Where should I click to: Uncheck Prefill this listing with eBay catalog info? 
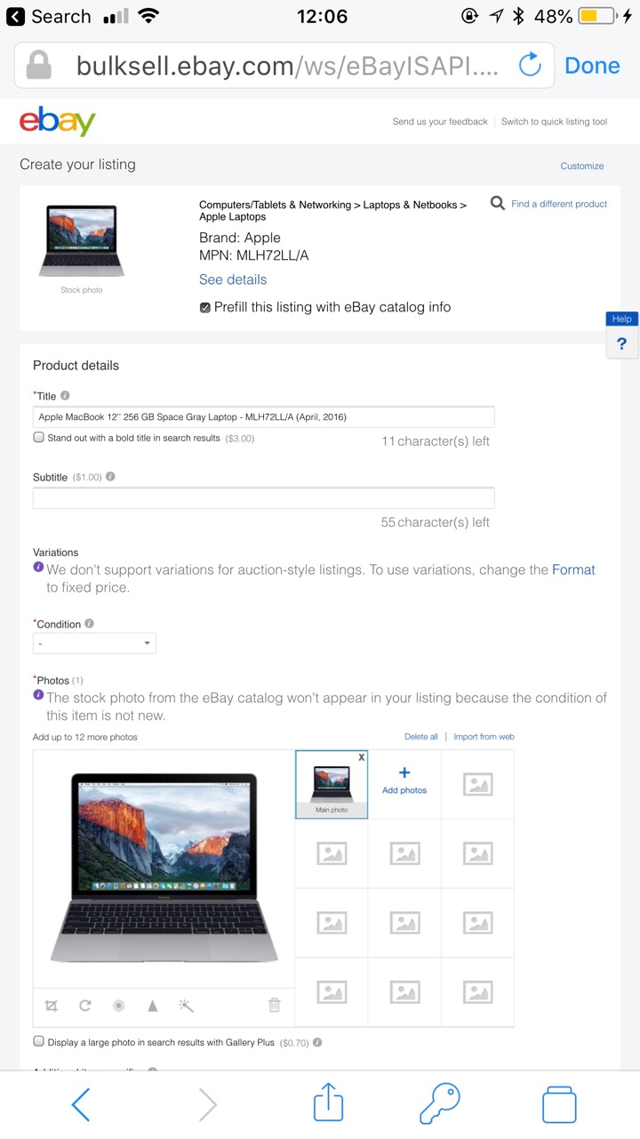205,308
